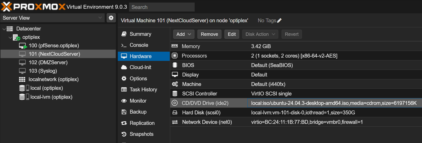The height and width of the screenshot is (143, 422).
Task: Select local (optiplex) storage in tree
Action: point(58,88)
